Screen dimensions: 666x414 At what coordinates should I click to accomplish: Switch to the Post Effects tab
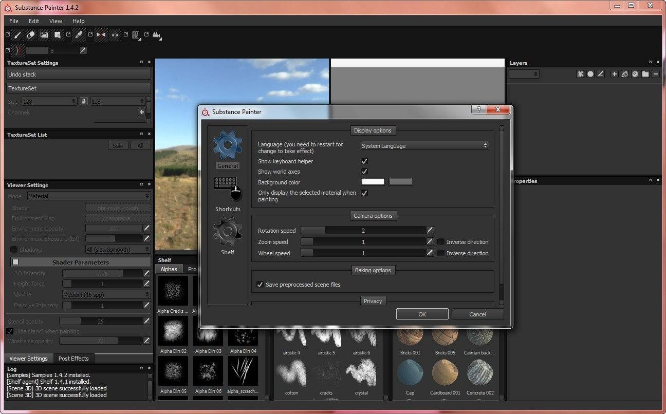pyautogui.click(x=73, y=359)
